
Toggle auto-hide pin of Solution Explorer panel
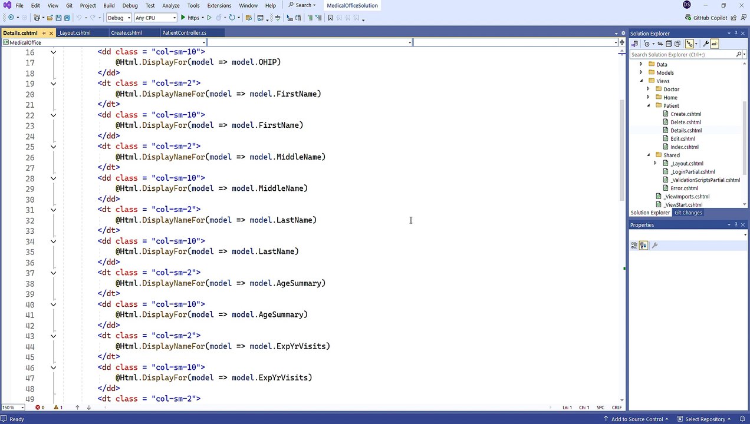click(x=736, y=34)
